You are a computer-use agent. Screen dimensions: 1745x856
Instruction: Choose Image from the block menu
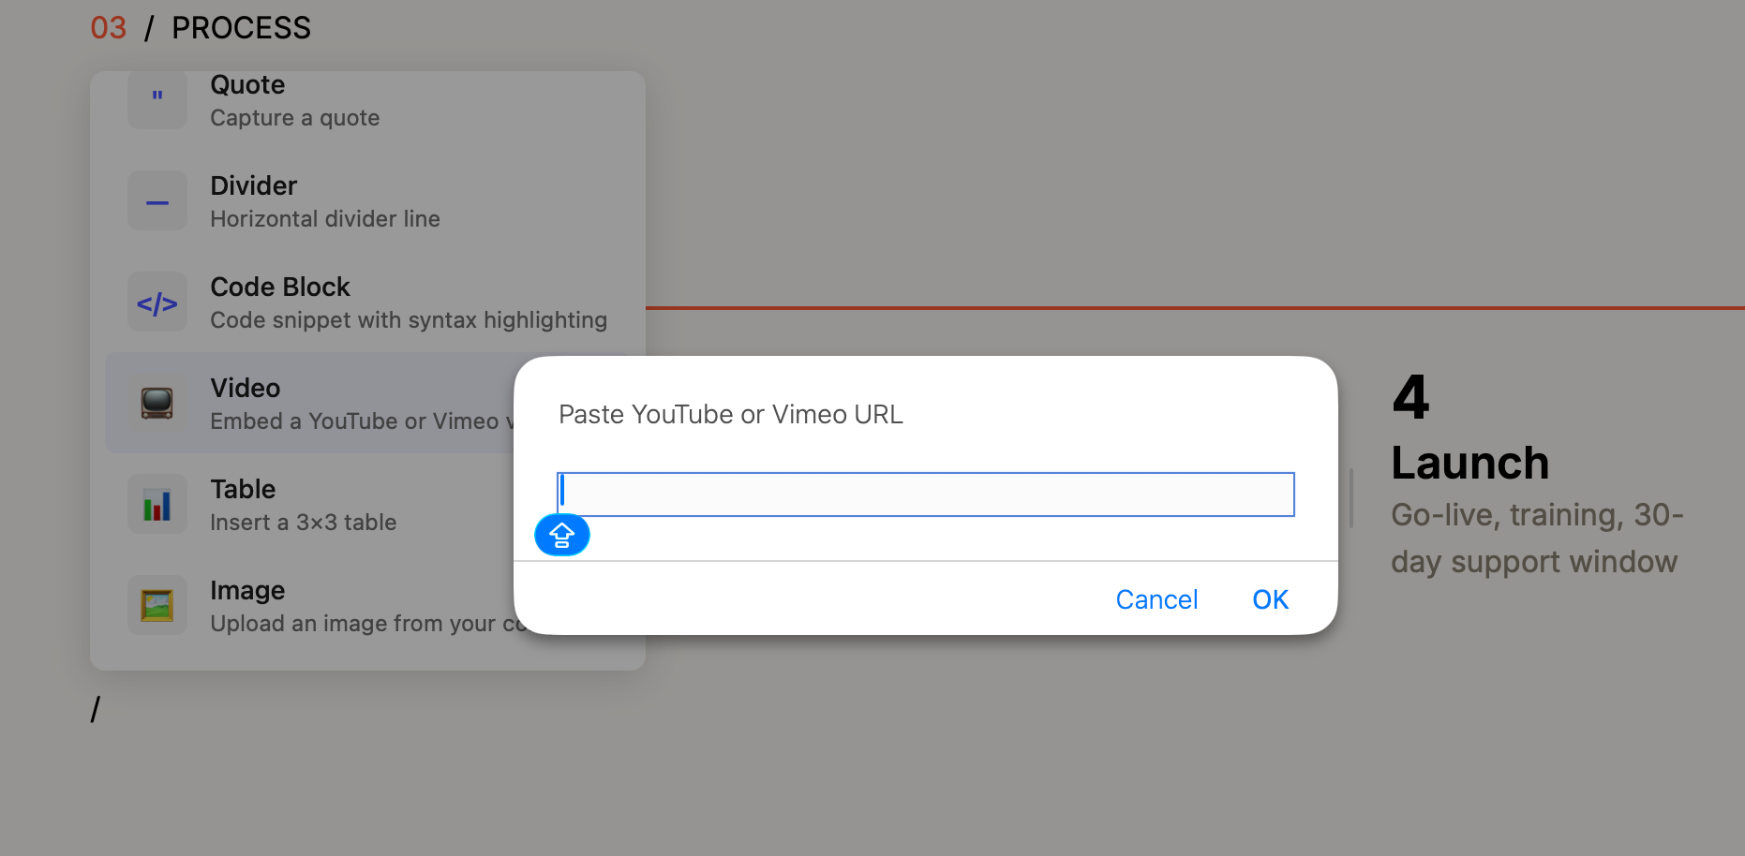(309, 605)
